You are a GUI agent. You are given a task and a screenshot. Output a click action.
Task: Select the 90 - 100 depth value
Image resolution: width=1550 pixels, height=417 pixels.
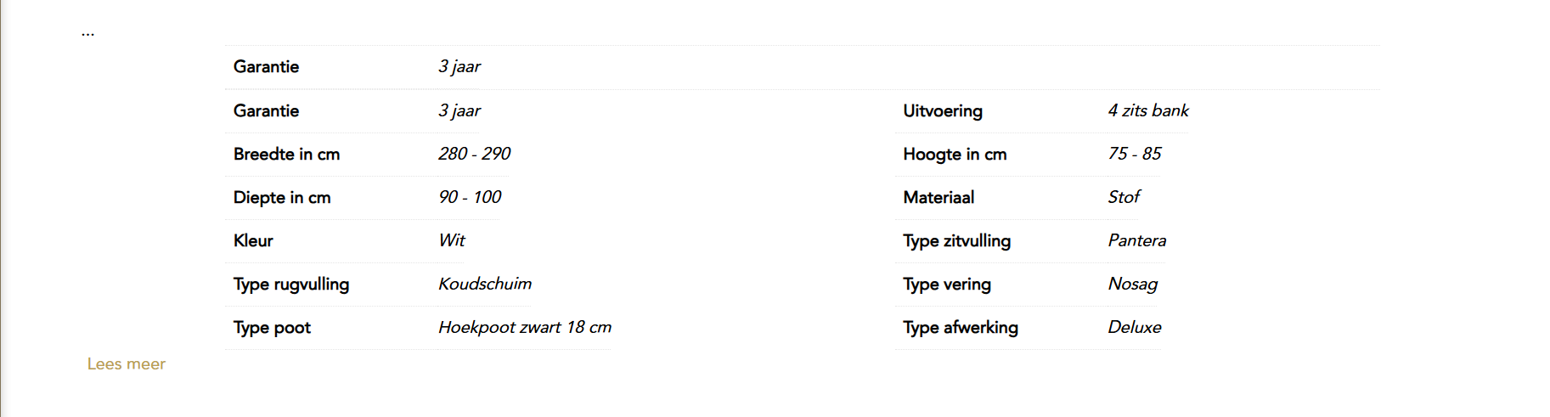point(470,197)
